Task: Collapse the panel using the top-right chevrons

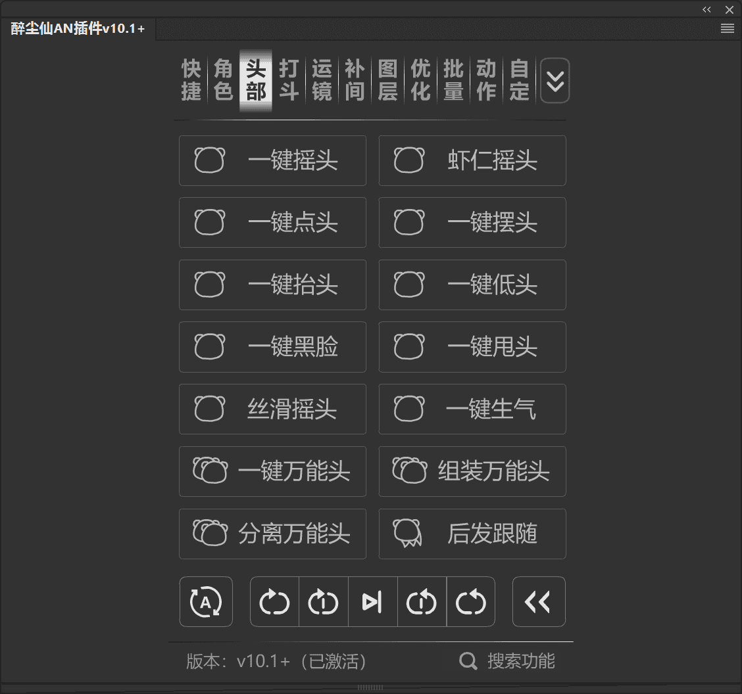Action: pyautogui.click(x=706, y=9)
